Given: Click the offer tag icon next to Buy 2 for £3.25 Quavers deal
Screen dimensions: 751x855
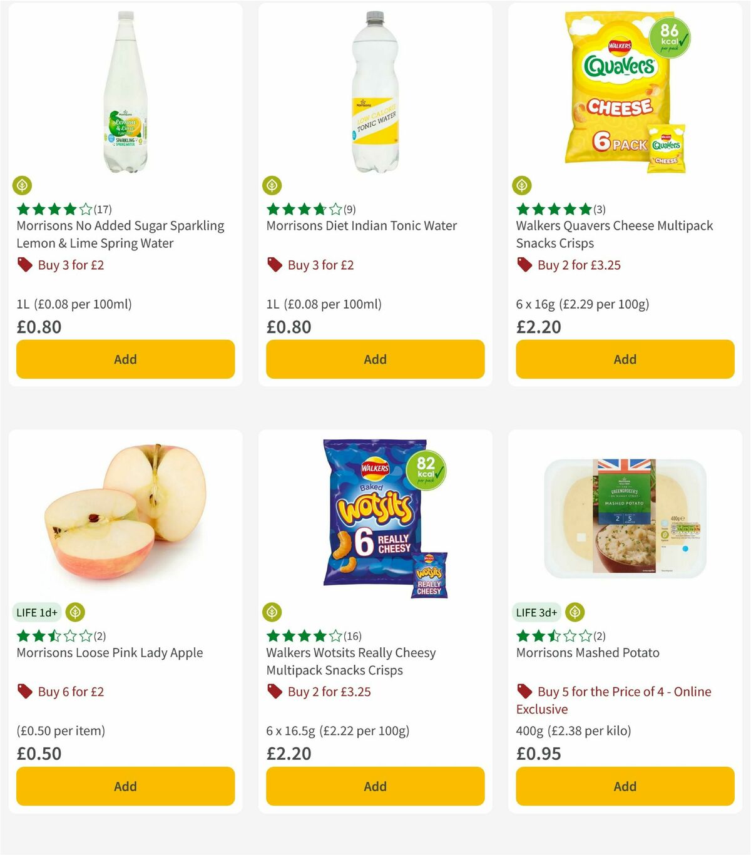Looking at the screenshot, I should click(524, 265).
